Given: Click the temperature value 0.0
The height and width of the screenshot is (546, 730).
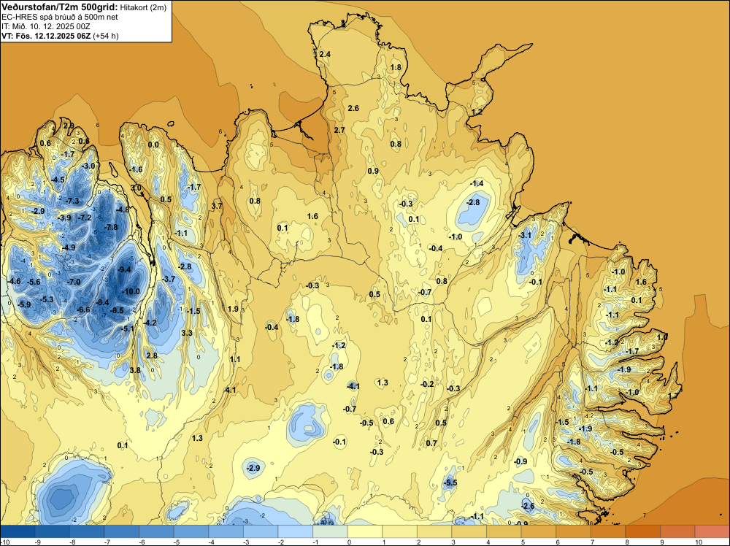Looking at the screenshot, I should (x=153, y=145).
